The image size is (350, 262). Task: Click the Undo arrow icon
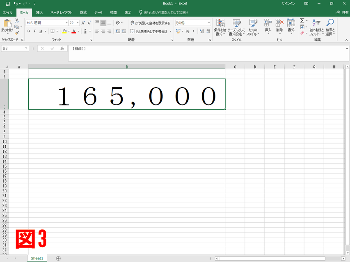[x=16, y=4]
